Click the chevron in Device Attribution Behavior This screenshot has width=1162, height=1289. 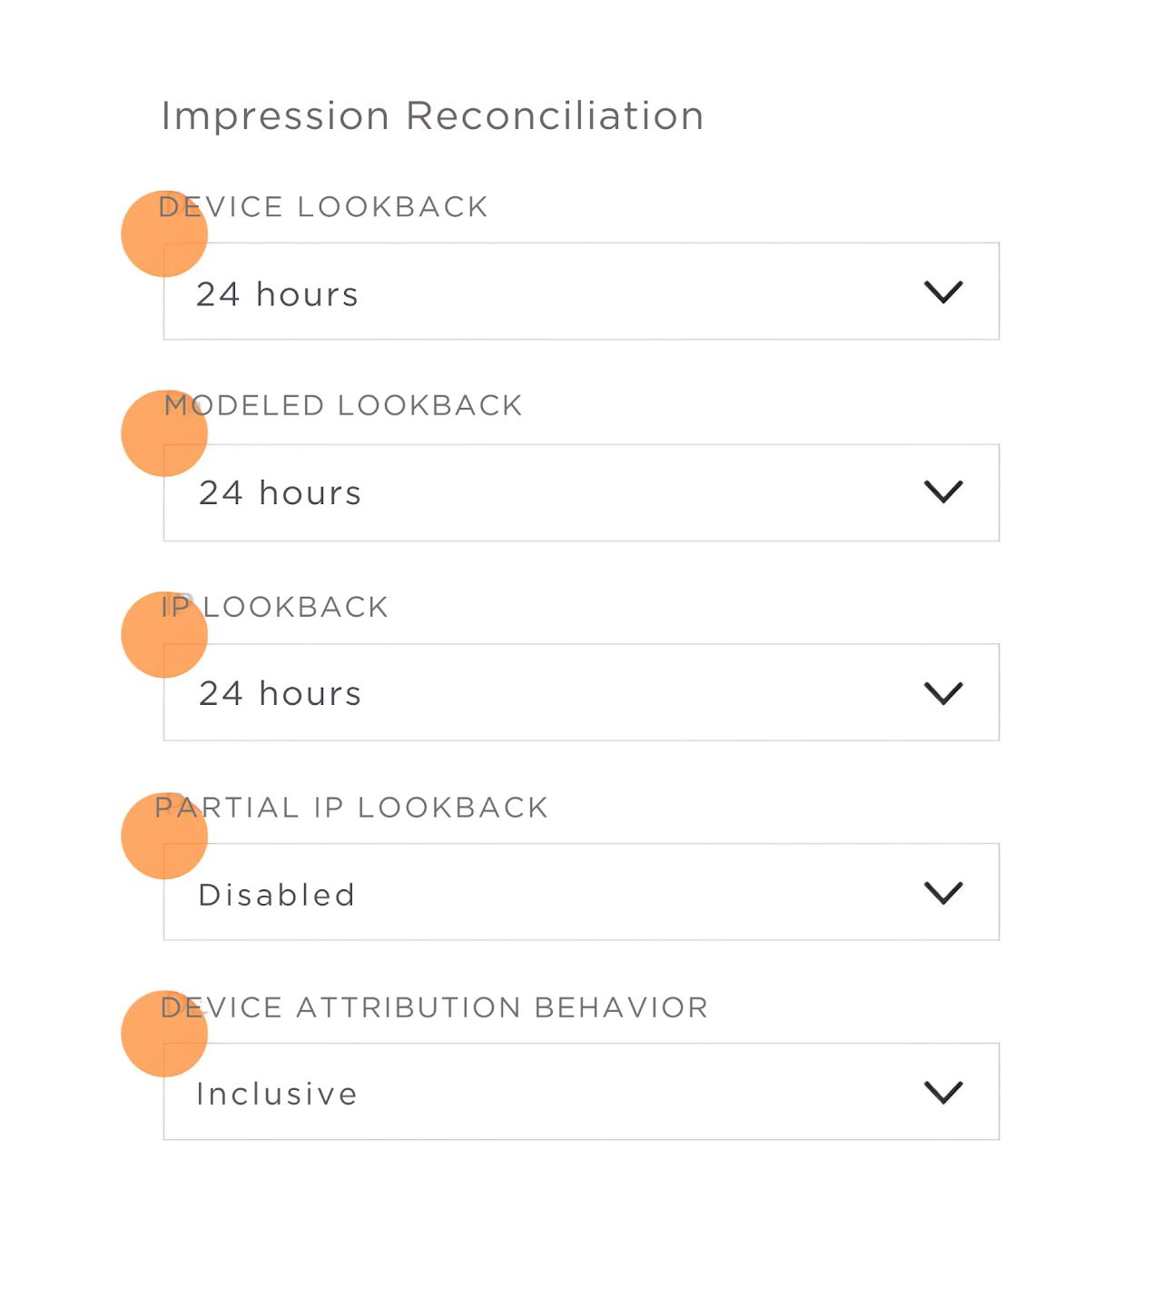[943, 1093]
